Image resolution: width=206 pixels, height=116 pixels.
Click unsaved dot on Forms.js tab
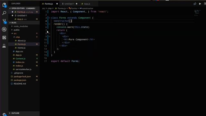(x=57, y=4)
